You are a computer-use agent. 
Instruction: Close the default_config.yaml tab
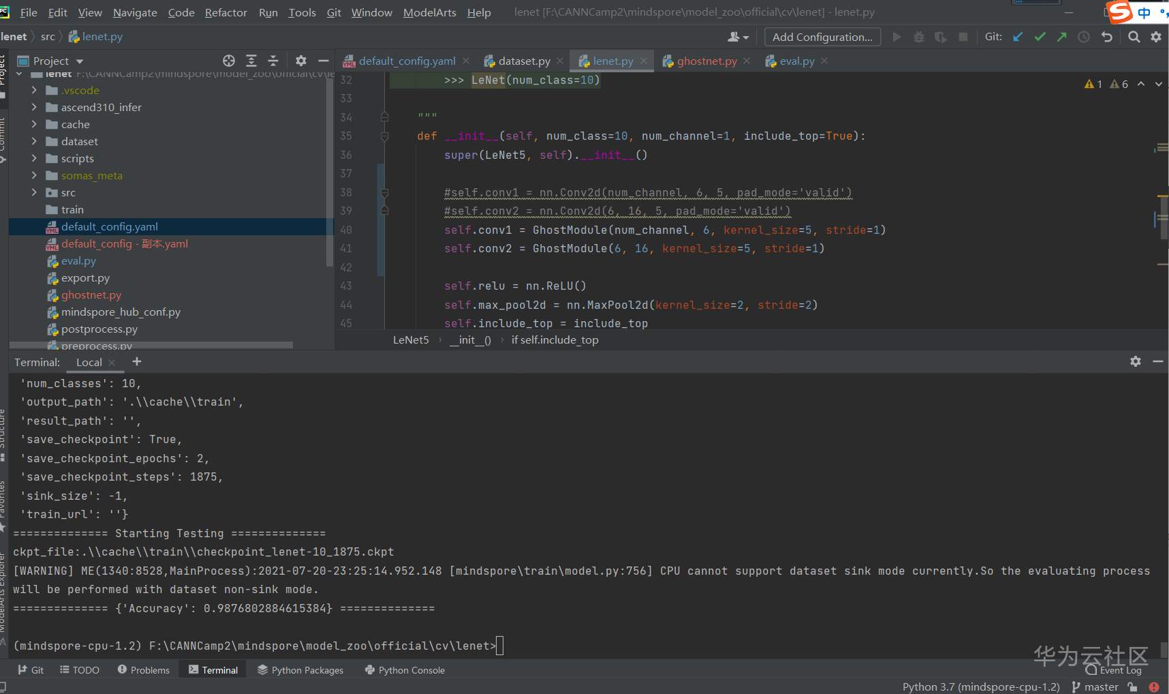point(466,61)
